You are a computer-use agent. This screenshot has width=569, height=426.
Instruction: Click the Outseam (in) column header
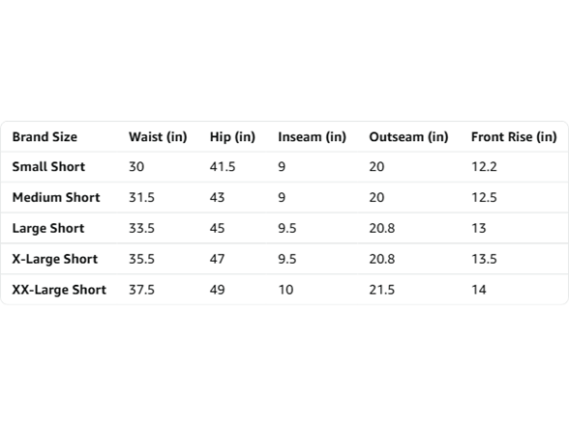point(408,137)
